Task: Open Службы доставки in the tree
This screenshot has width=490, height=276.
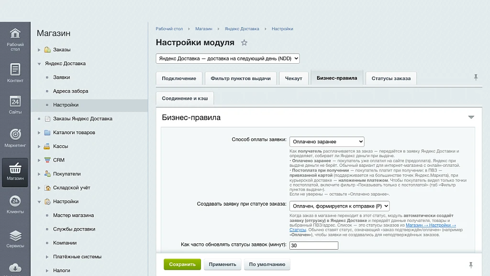Action: click(74, 229)
